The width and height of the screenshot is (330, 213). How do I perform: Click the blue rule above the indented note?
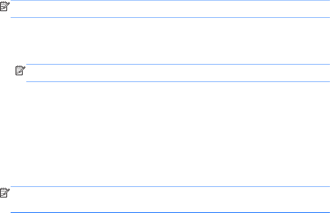click(x=177, y=64)
